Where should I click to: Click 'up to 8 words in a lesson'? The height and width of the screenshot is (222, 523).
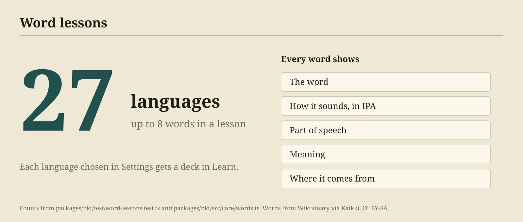(188, 124)
